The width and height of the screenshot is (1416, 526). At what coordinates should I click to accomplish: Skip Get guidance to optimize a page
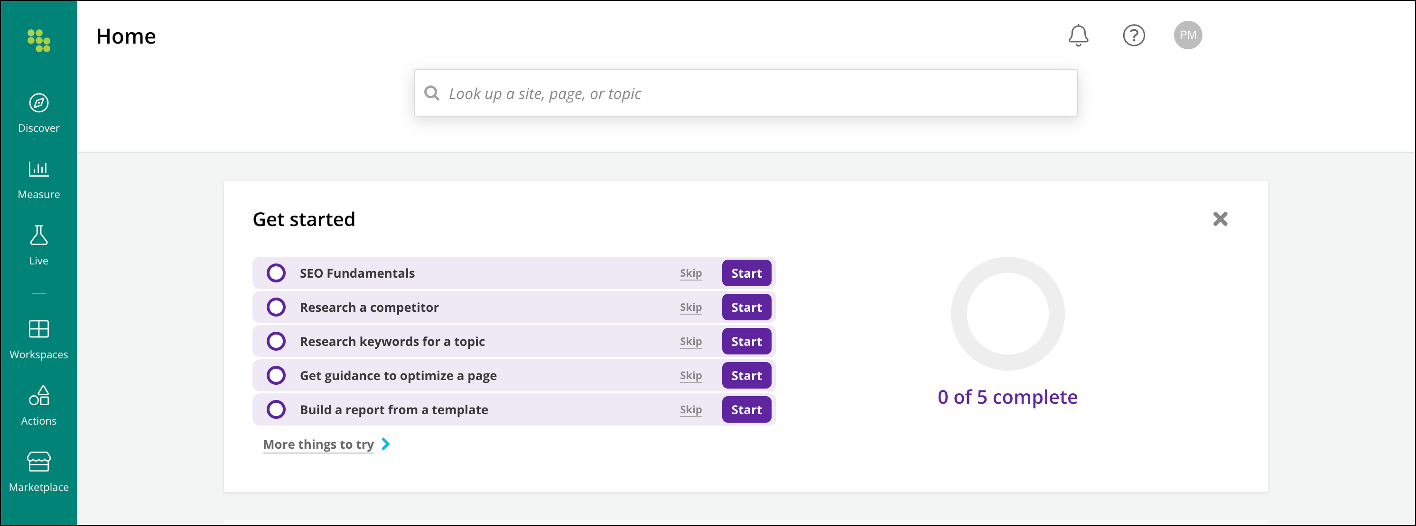(x=690, y=376)
